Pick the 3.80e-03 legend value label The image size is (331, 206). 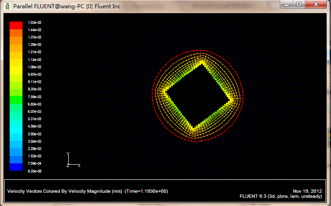click(x=35, y=134)
